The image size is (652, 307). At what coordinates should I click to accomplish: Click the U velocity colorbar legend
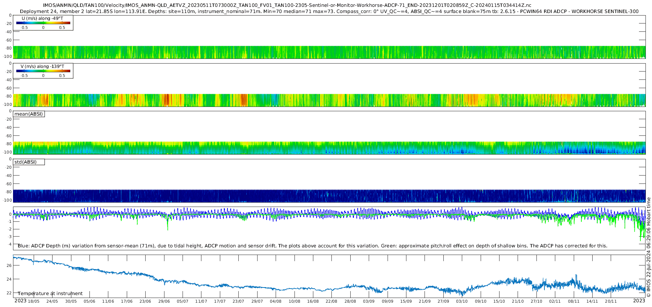click(x=43, y=23)
